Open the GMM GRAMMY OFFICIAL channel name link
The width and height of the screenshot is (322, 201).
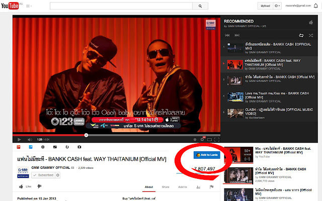coord(51,167)
